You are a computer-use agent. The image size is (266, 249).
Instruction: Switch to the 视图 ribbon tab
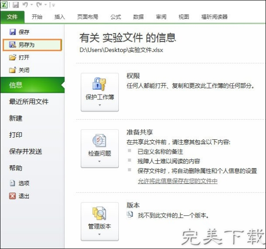pos(184,17)
